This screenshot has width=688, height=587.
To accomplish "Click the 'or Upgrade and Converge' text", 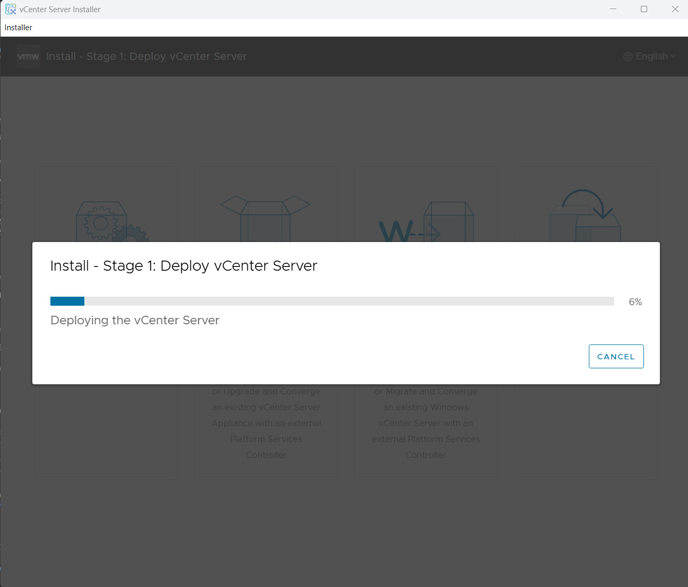I will (x=266, y=391).
